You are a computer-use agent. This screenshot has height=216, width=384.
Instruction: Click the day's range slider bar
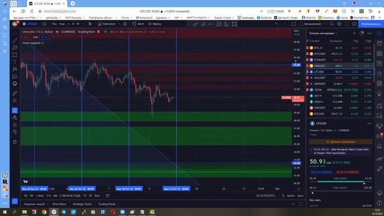tap(341, 181)
